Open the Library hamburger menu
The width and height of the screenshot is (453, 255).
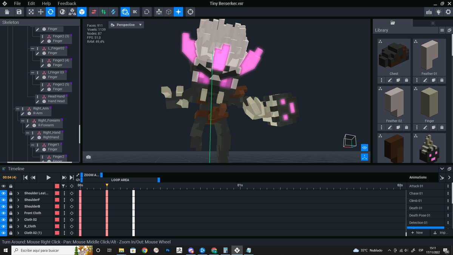coord(442,30)
